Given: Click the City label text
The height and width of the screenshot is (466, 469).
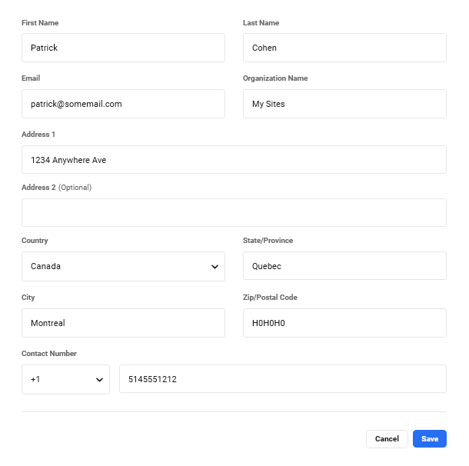Looking at the screenshot, I should click(28, 298).
